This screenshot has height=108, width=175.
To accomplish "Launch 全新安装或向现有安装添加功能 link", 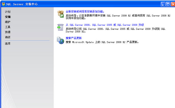I will (x=85, y=12).
